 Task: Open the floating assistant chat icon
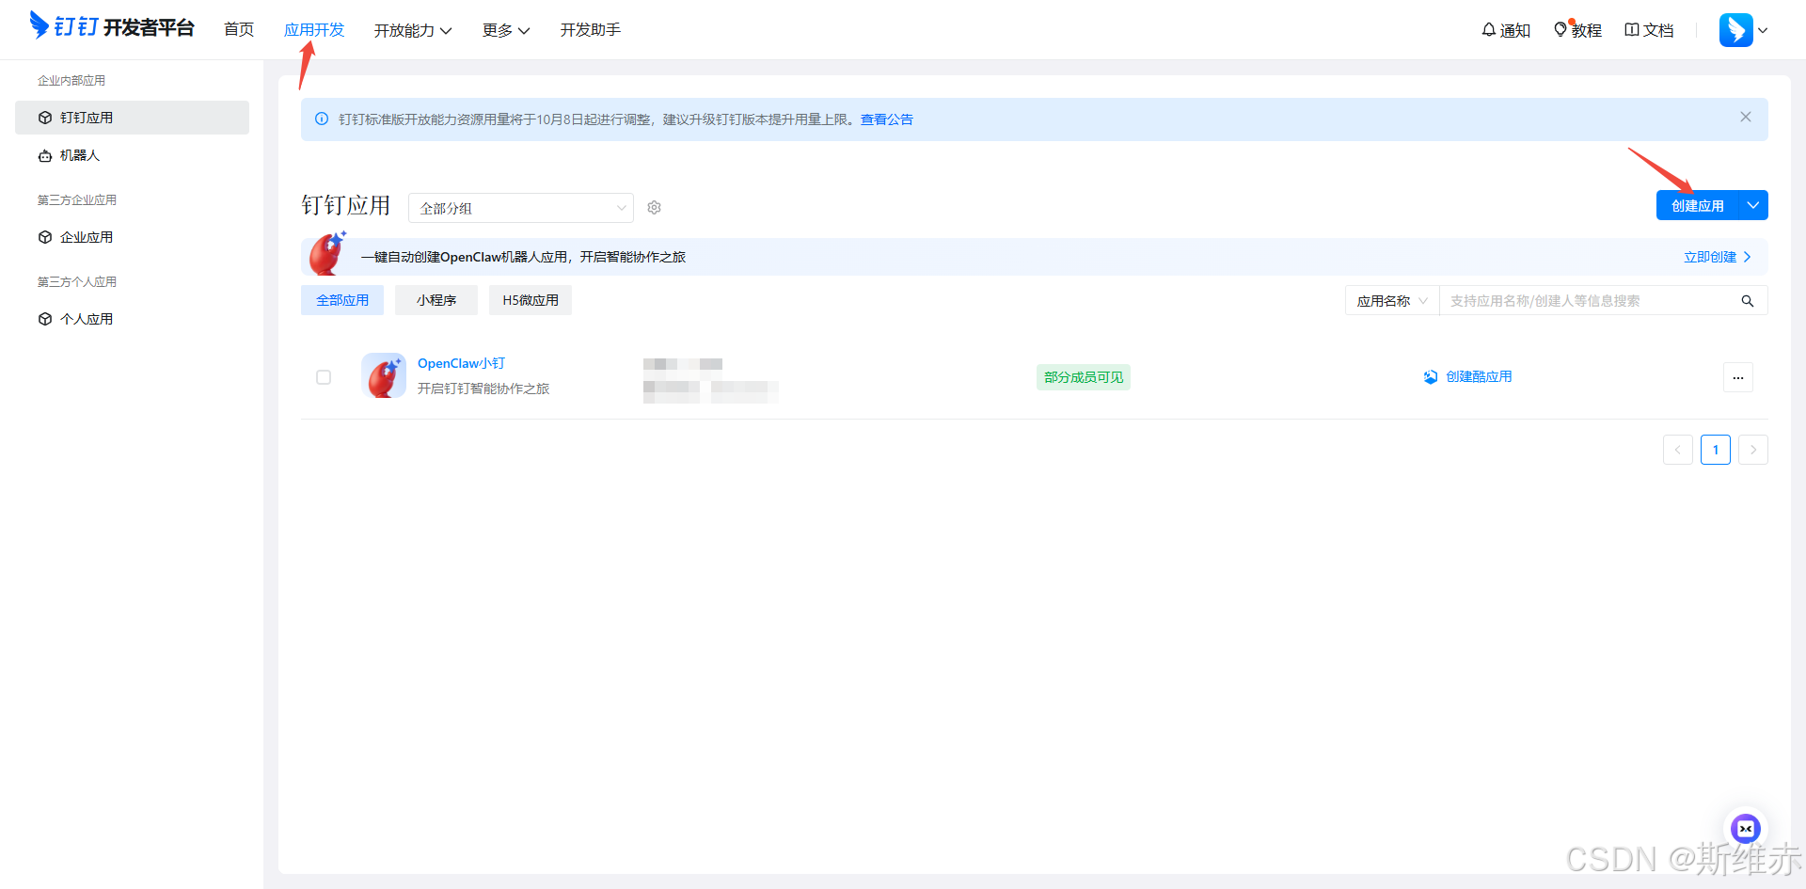point(1746,828)
